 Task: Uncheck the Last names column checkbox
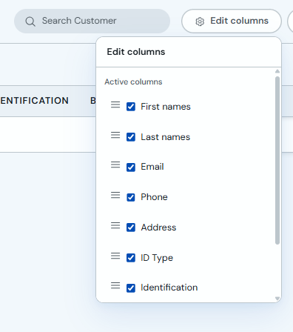(x=131, y=137)
